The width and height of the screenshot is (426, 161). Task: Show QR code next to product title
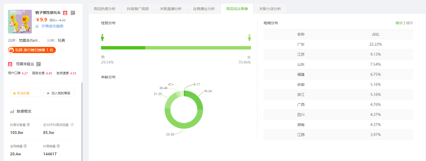pos(73,13)
